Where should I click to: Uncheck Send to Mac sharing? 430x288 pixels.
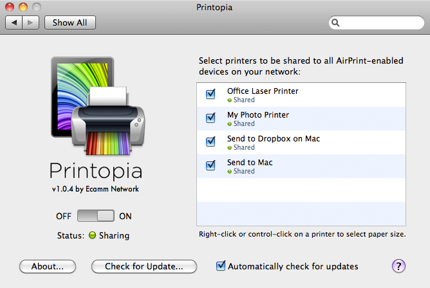click(210, 165)
